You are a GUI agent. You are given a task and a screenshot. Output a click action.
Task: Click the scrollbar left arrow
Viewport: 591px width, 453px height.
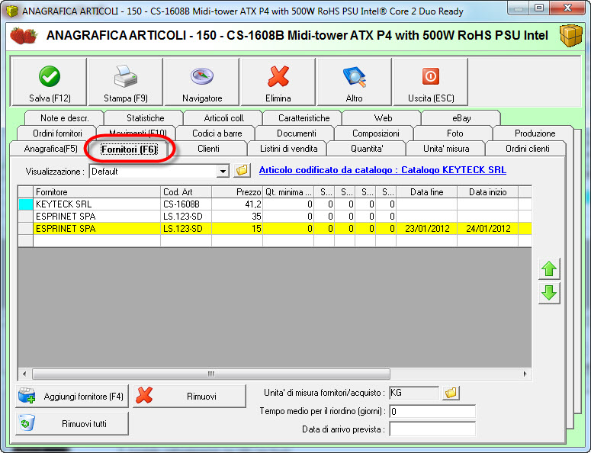click(24, 374)
